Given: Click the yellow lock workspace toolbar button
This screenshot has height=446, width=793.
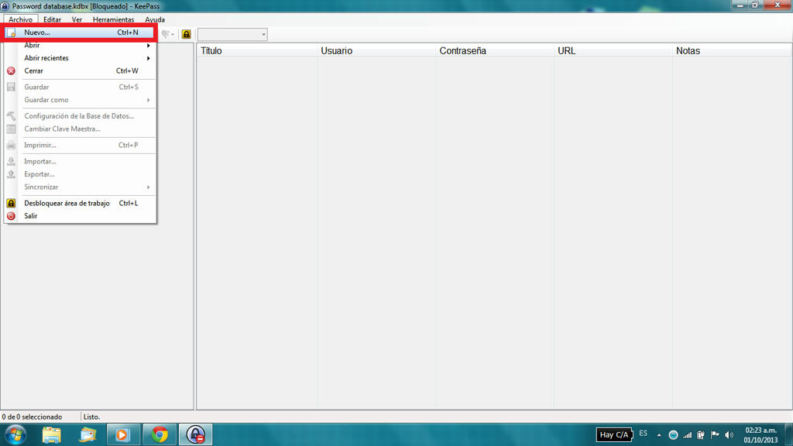Looking at the screenshot, I should click(186, 34).
